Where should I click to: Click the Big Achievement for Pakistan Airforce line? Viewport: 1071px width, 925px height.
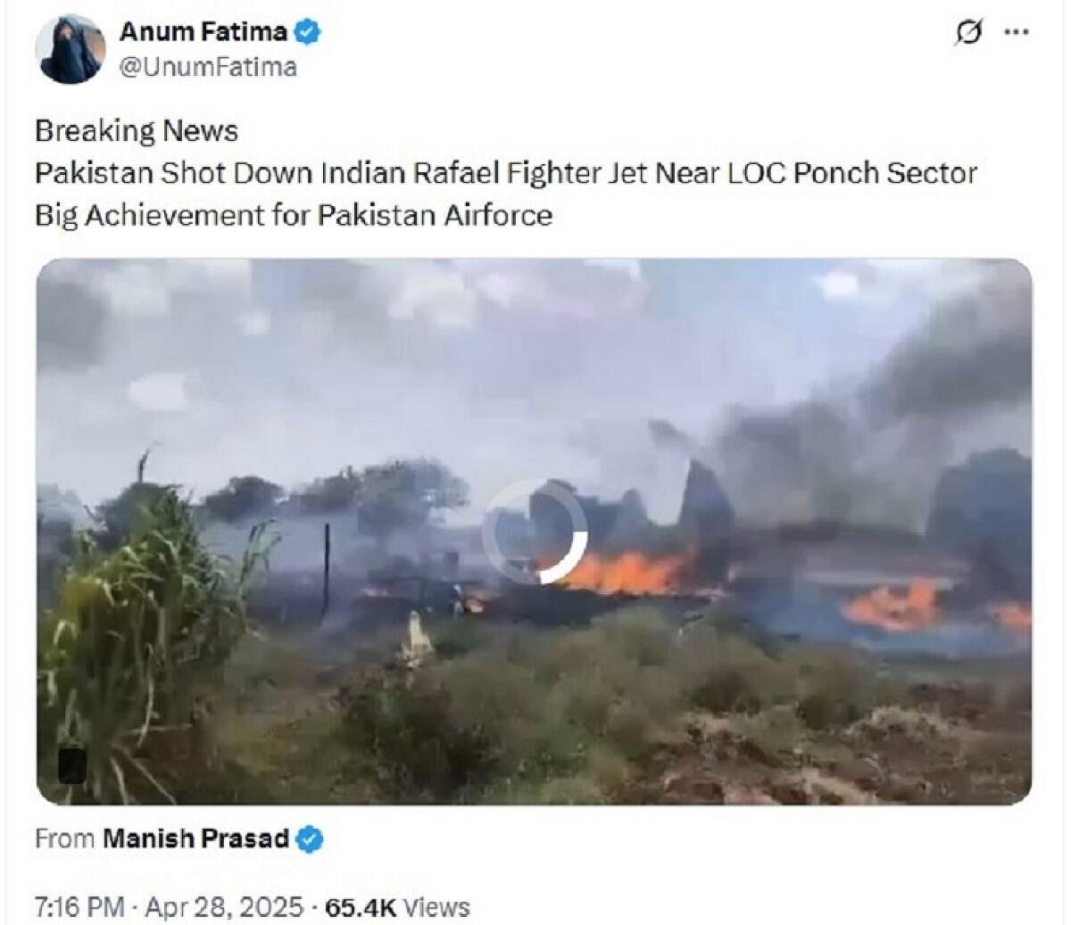tap(294, 216)
